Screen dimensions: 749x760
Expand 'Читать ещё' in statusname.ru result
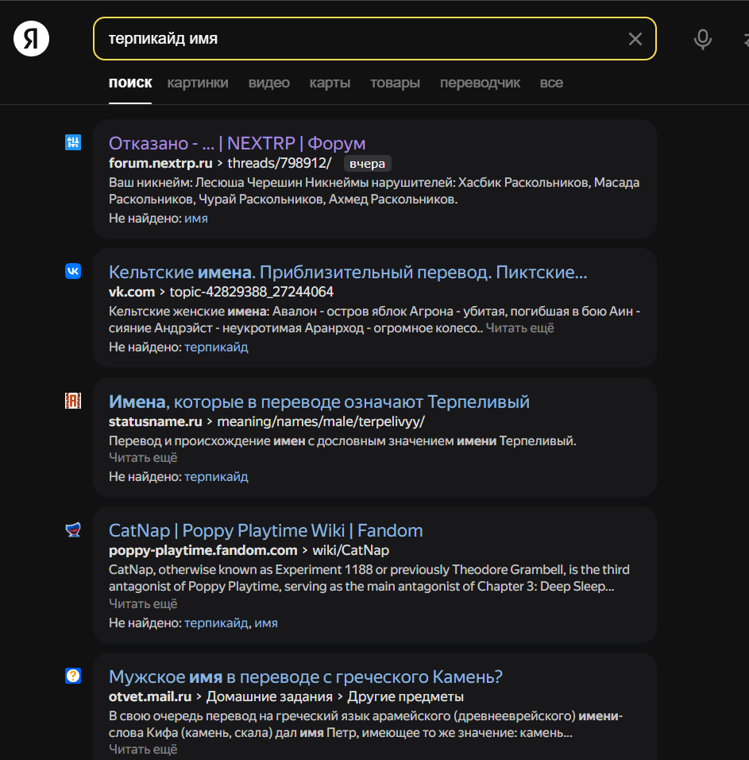click(143, 458)
